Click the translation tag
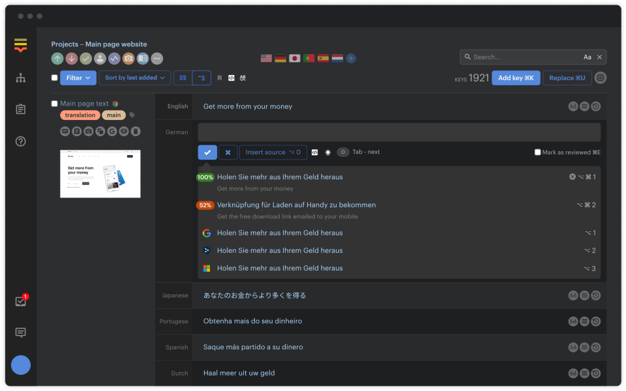The width and height of the screenshot is (626, 391). [x=80, y=115]
